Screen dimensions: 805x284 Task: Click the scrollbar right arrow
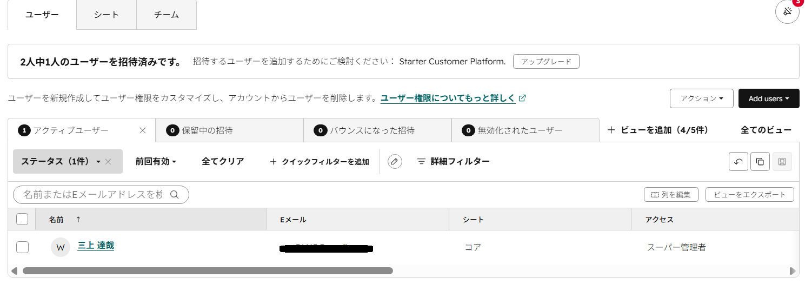coord(793,270)
